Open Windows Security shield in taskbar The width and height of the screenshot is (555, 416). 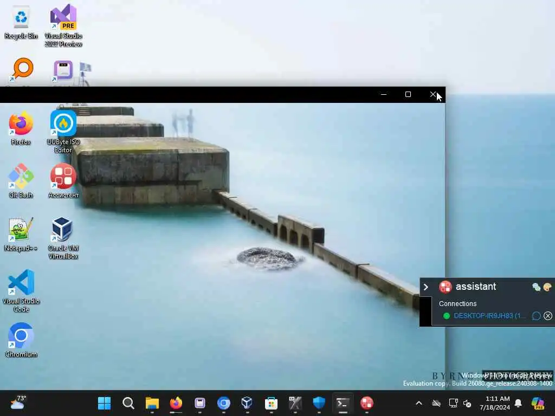(319, 403)
